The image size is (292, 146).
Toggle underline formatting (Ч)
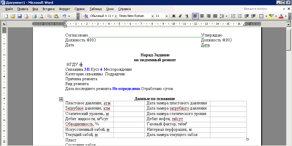187,16
